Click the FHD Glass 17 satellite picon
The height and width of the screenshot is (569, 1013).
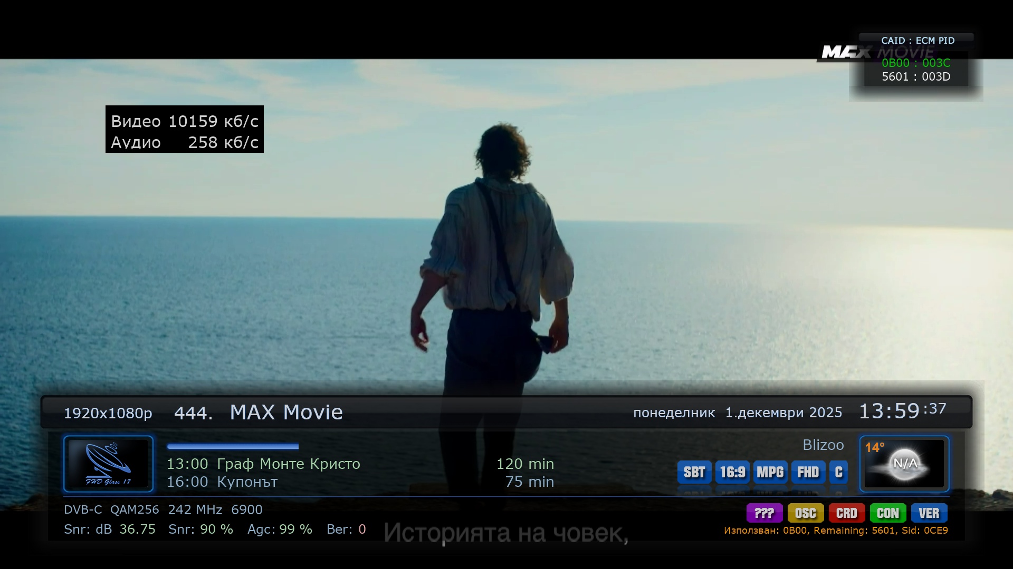109,464
